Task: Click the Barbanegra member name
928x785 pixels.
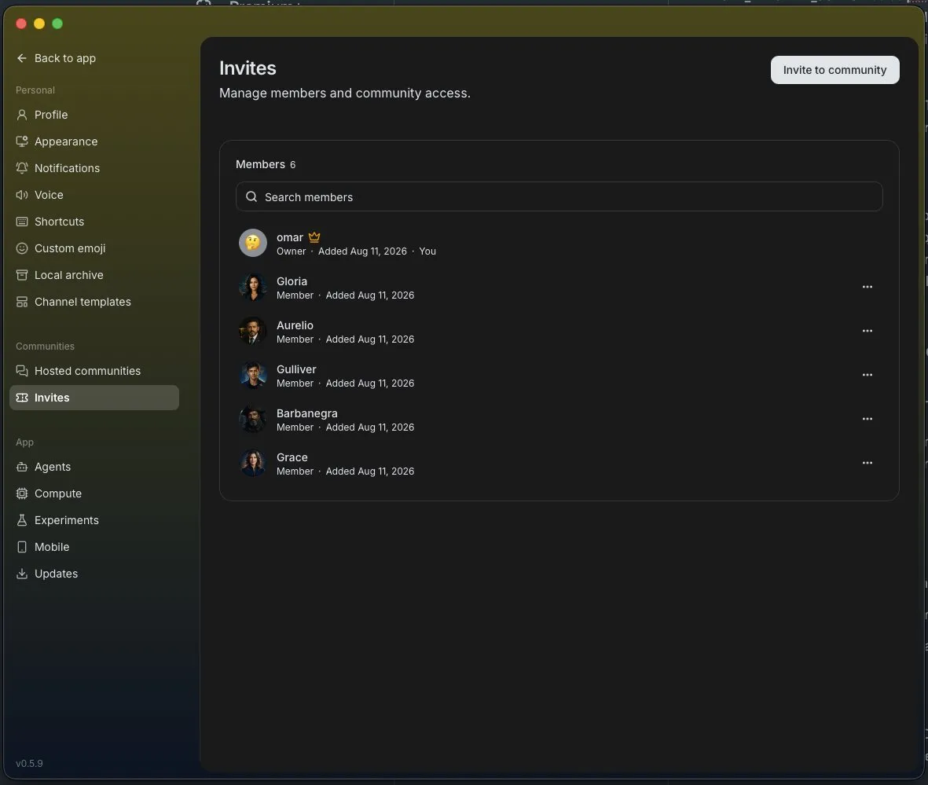Action: (306, 413)
